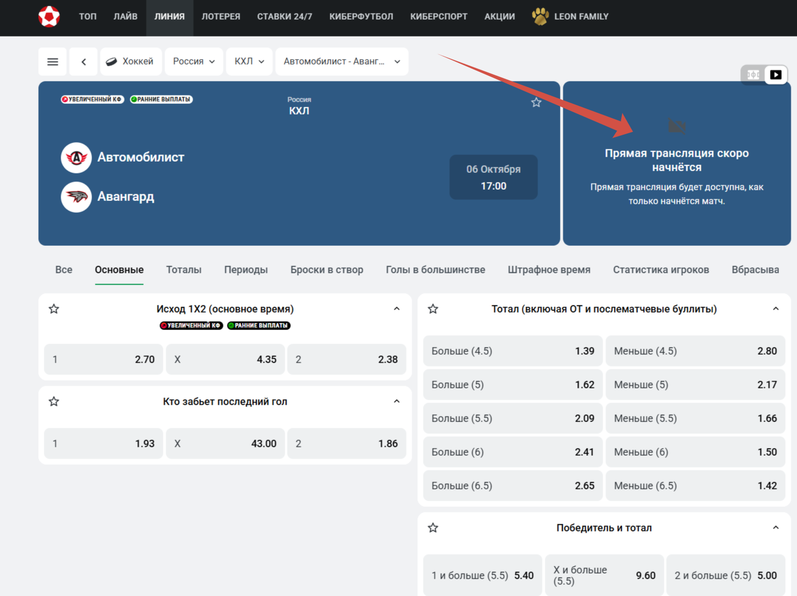Open the Автомобилист - Авангард match dropdown
This screenshot has width=797, height=596.
[342, 62]
